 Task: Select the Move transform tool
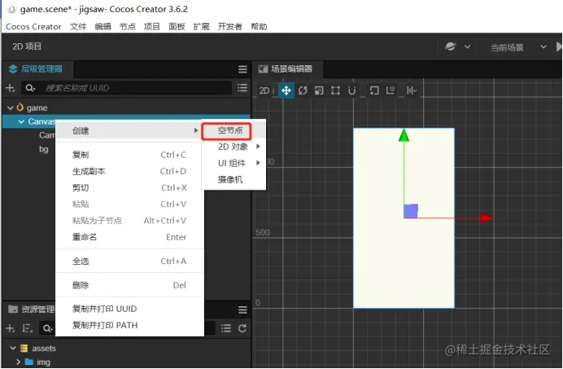tap(286, 90)
